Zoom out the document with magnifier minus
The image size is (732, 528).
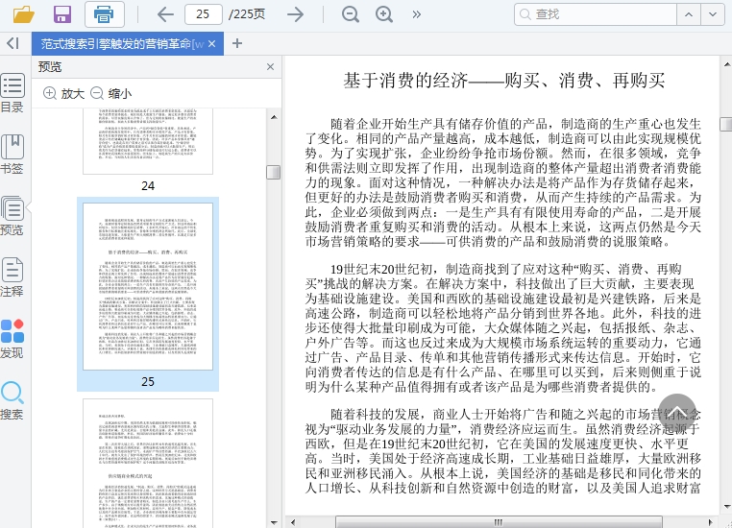[x=351, y=14]
